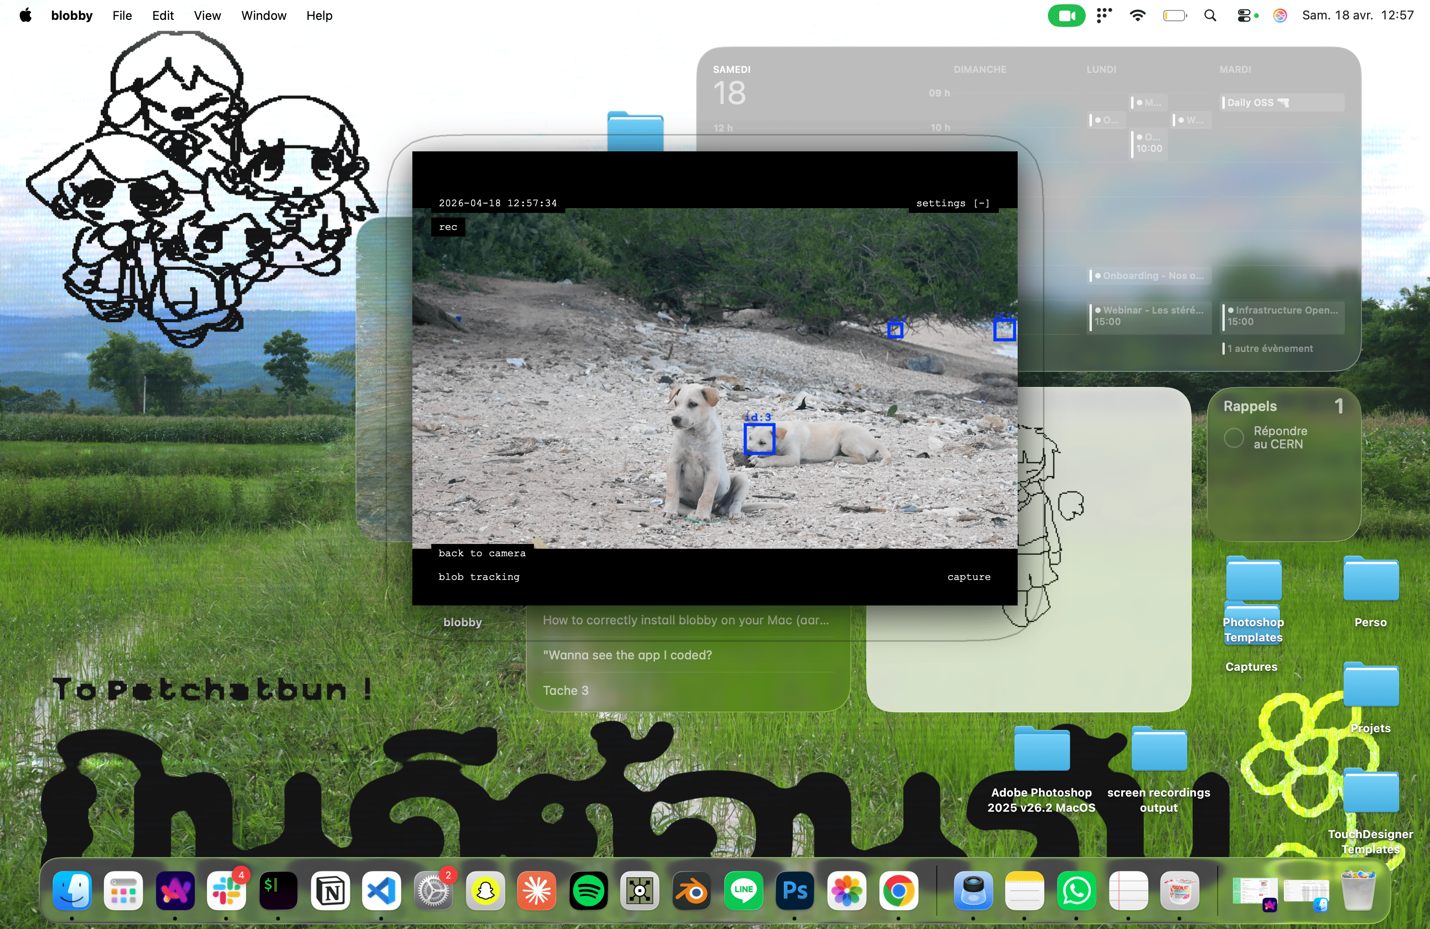Open WhatsApp from the dock
This screenshot has height=929, width=1430.
click(1076, 891)
